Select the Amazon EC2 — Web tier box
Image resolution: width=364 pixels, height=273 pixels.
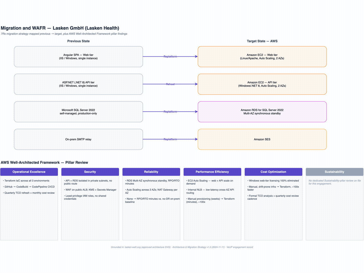pyautogui.click(x=262, y=57)
